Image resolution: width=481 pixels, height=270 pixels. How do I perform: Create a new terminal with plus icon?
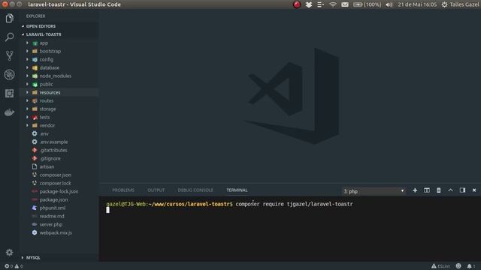click(415, 190)
